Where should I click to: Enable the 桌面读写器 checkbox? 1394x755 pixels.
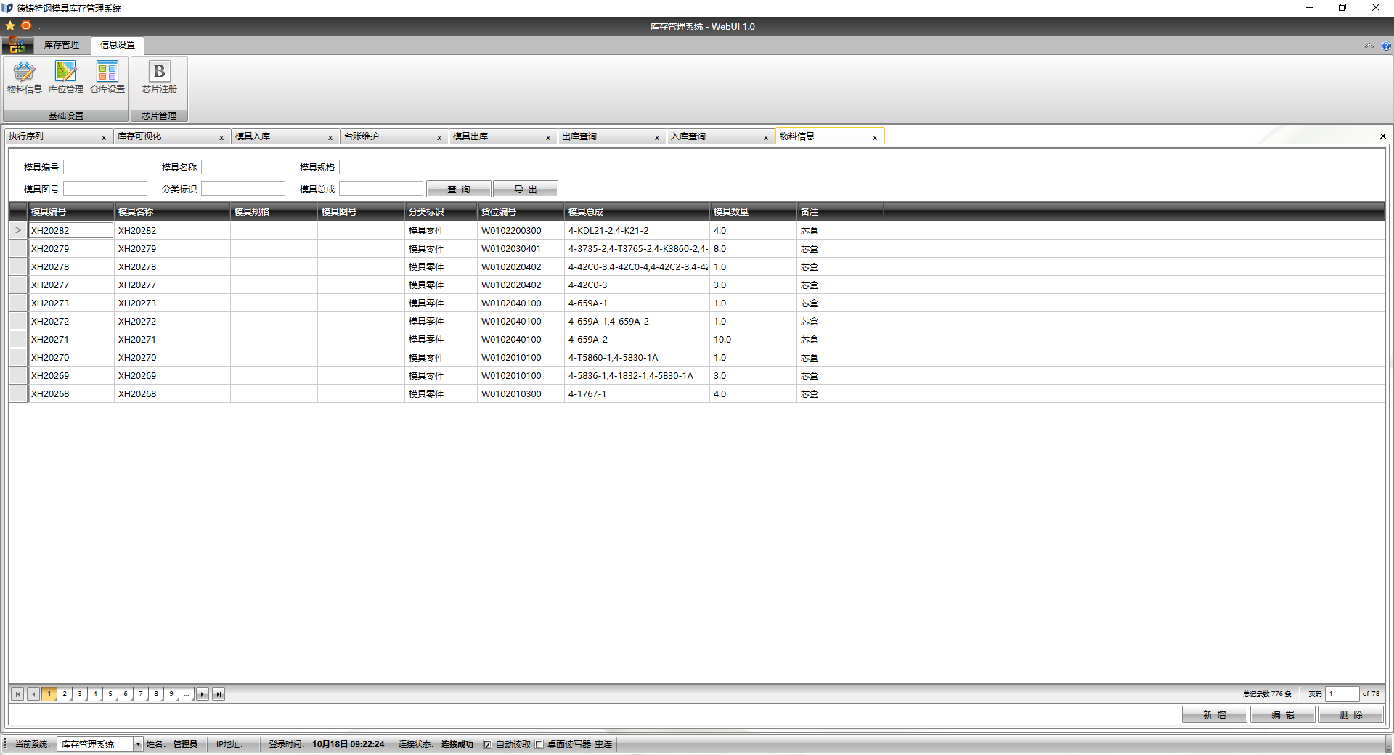[x=539, y=745]
